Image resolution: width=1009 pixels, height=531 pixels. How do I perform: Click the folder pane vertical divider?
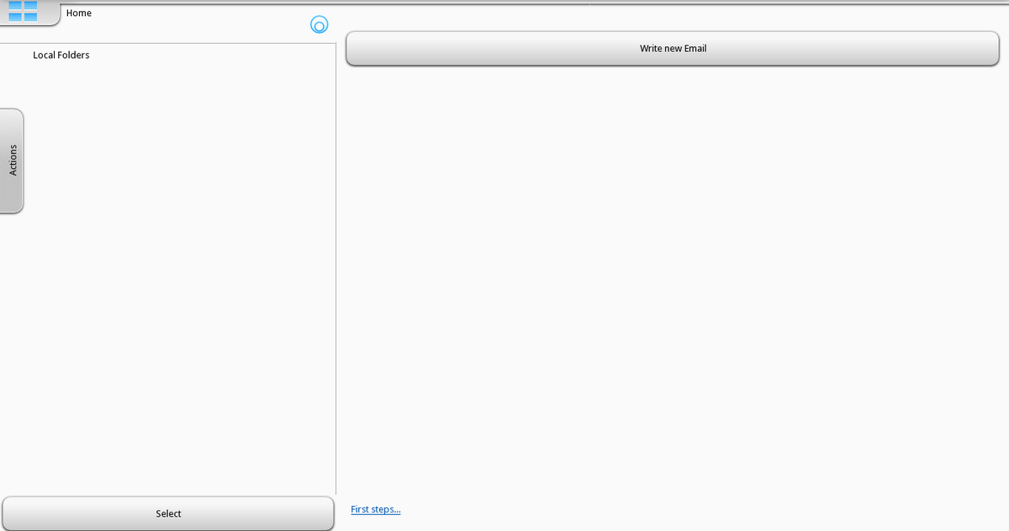(336, 269)
